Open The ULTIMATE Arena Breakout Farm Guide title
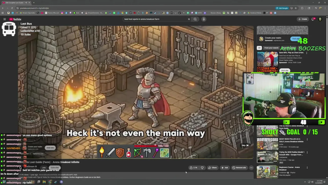 (292, 127)
